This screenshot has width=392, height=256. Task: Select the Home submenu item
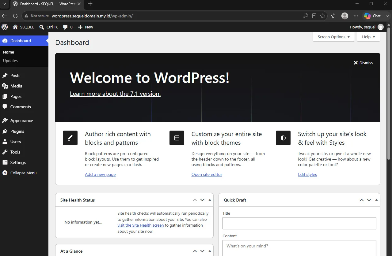9,52
